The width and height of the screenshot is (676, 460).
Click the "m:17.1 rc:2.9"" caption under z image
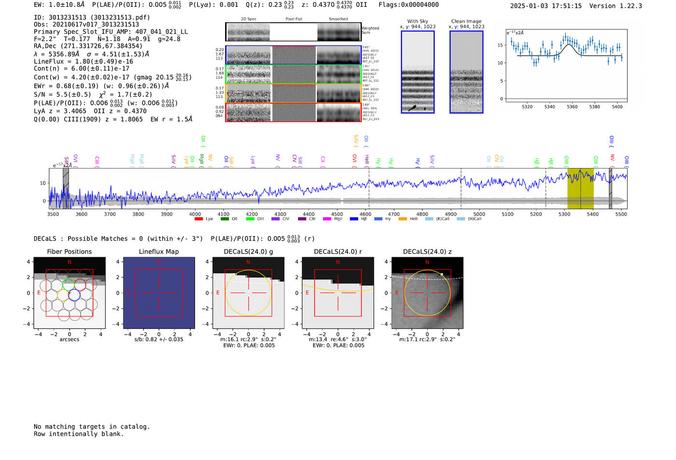[427, 339]
